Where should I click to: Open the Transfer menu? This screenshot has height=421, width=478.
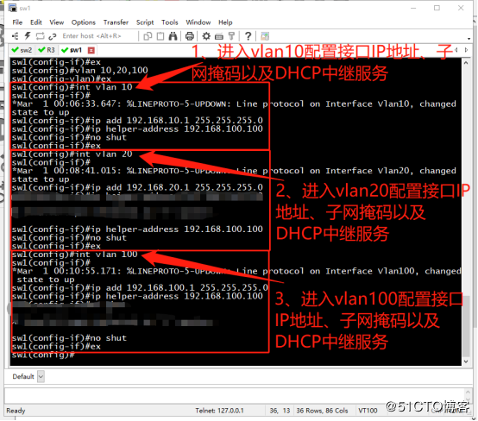tap(116, 22)
